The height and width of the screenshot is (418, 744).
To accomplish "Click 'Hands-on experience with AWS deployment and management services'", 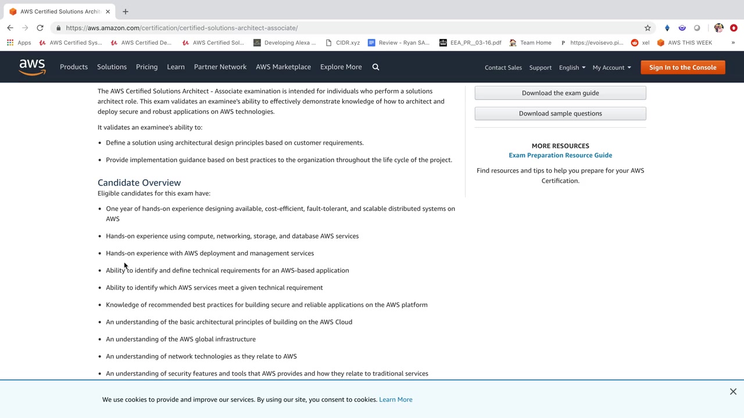I will click(210, 253).
